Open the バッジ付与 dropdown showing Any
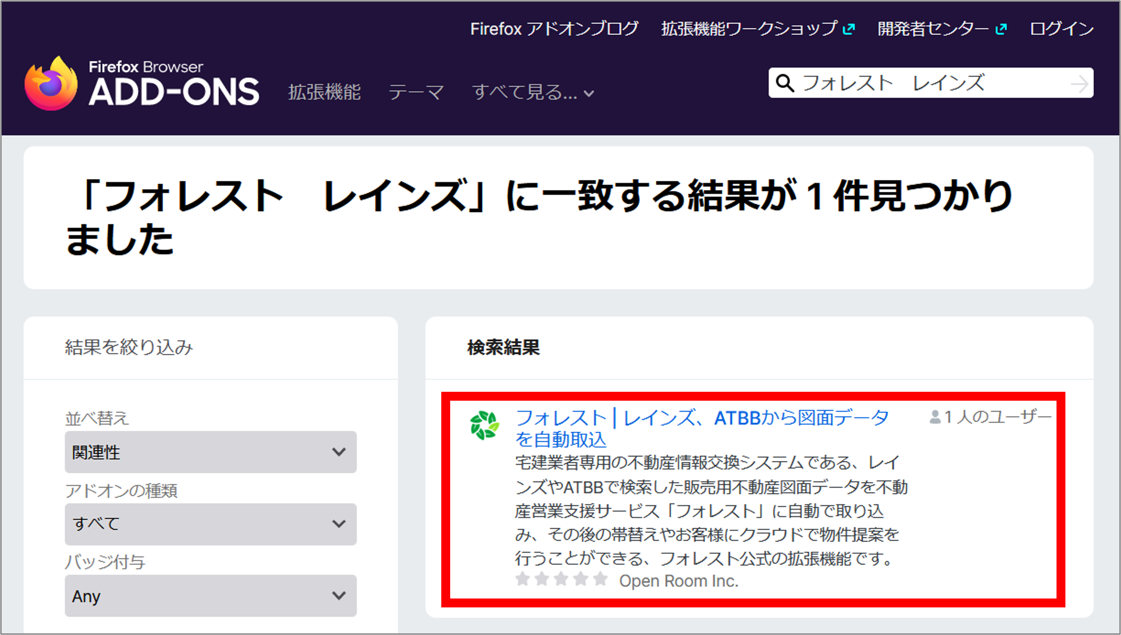 (210, 595)
